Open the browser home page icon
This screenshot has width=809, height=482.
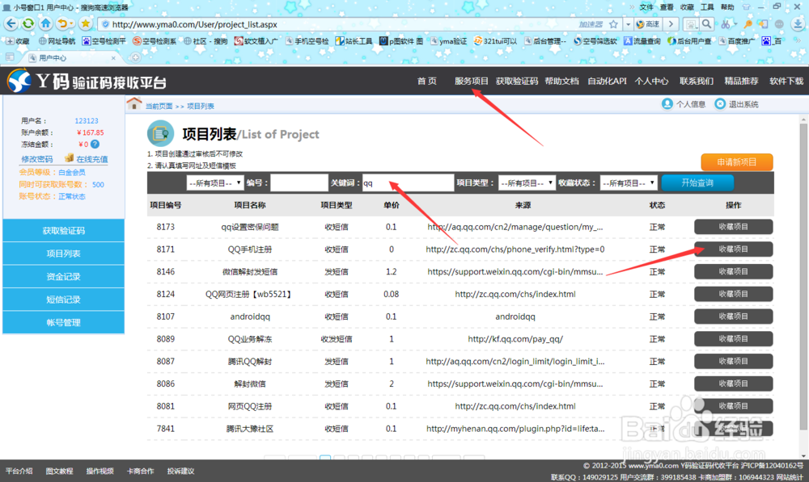(46, 23)
